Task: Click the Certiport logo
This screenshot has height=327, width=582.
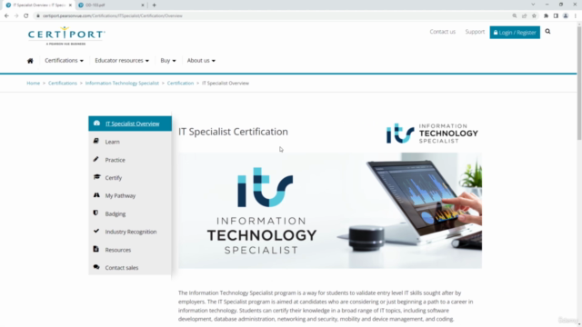Action: (66, 35)
